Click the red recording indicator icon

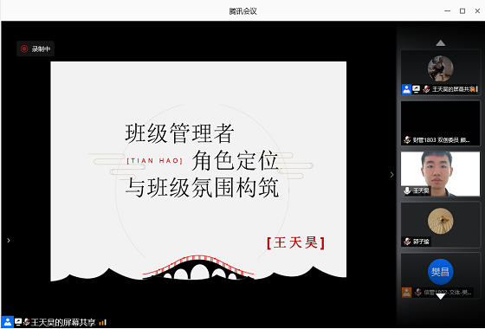[24, 48]
